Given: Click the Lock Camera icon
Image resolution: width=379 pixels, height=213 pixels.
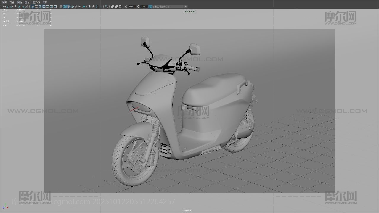Looking at the screenshot, I should click(x=8, y=7).
